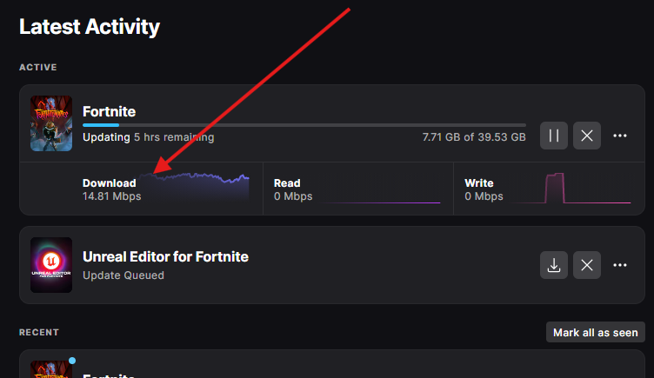Cancel Unreal Editor for Fortnite queued update
Image resolution: width=654 pixels, height=378 pixels.
[587, 265]
